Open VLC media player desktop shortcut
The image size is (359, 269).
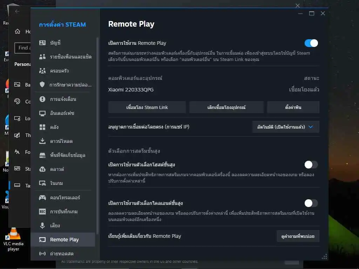[x=13, y=240]
